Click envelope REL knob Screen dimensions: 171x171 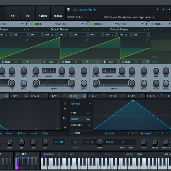click(45, 142)
